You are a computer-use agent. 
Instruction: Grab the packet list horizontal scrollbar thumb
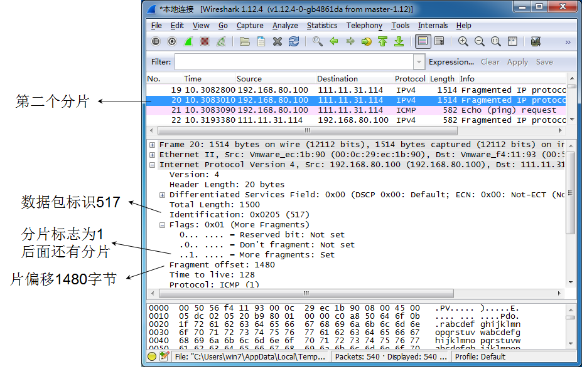click(308, 130)
